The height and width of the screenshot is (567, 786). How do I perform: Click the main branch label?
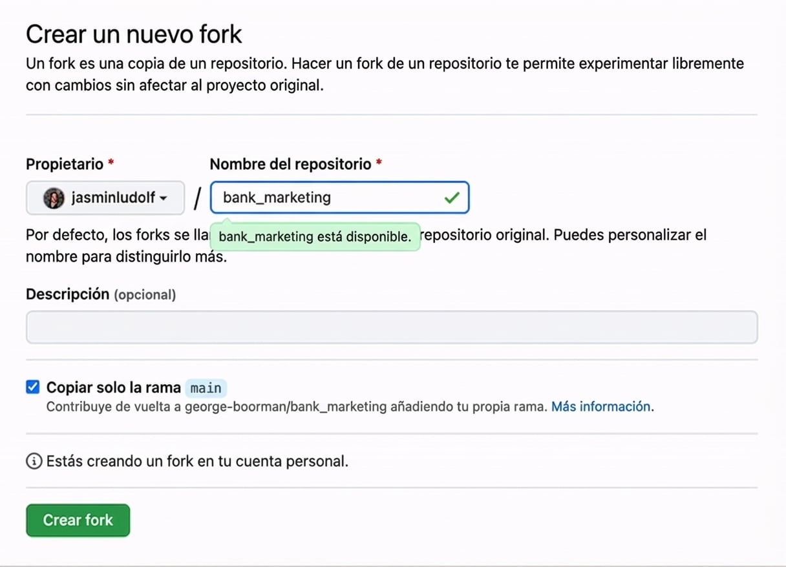[206, 388]
